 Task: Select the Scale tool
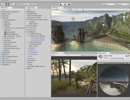click(x=16, y=4)
